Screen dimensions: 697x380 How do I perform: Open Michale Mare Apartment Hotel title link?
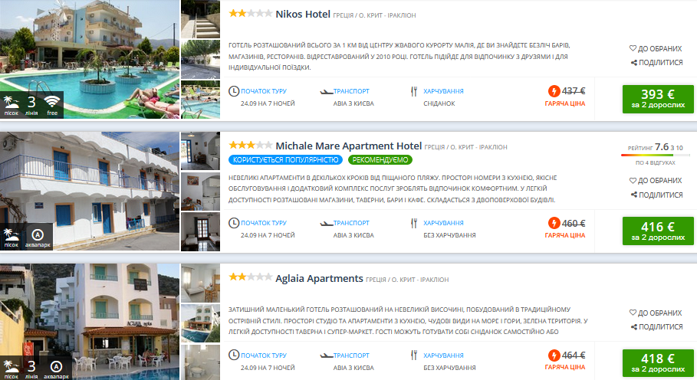point(348,146)
